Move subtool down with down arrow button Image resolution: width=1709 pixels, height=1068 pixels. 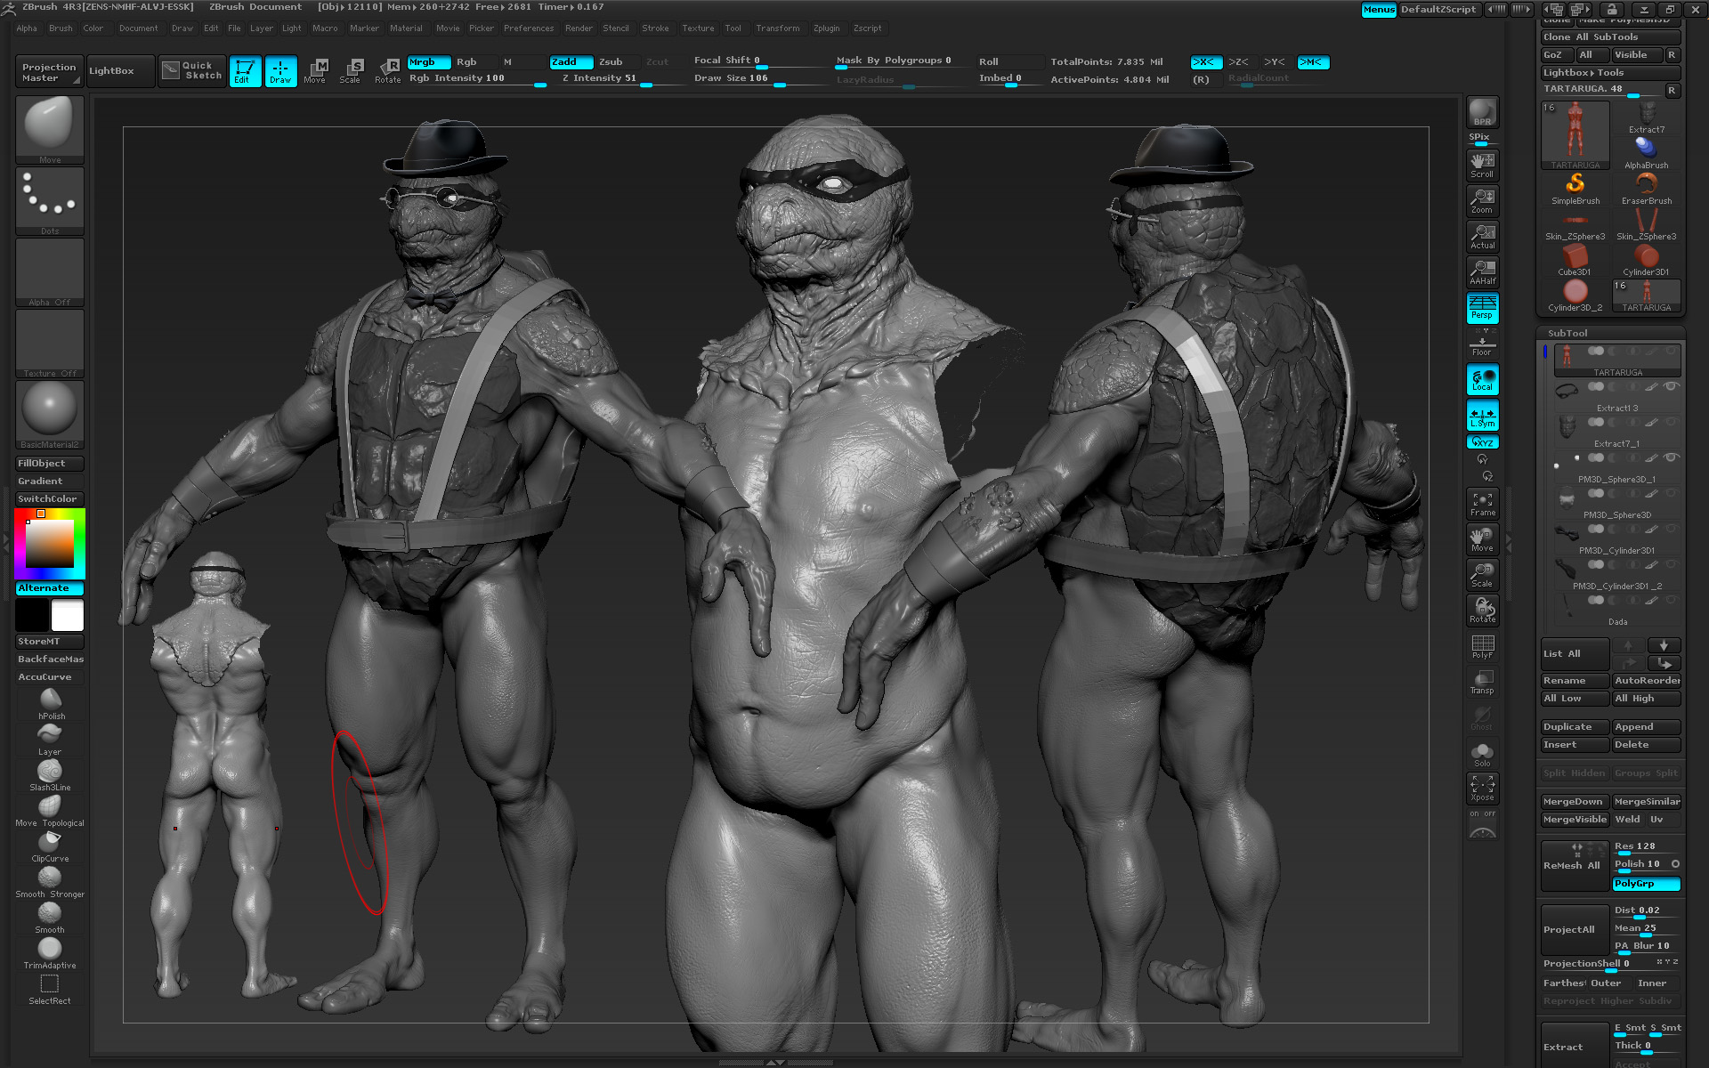pyautogui.click(x=1664, y=645)
